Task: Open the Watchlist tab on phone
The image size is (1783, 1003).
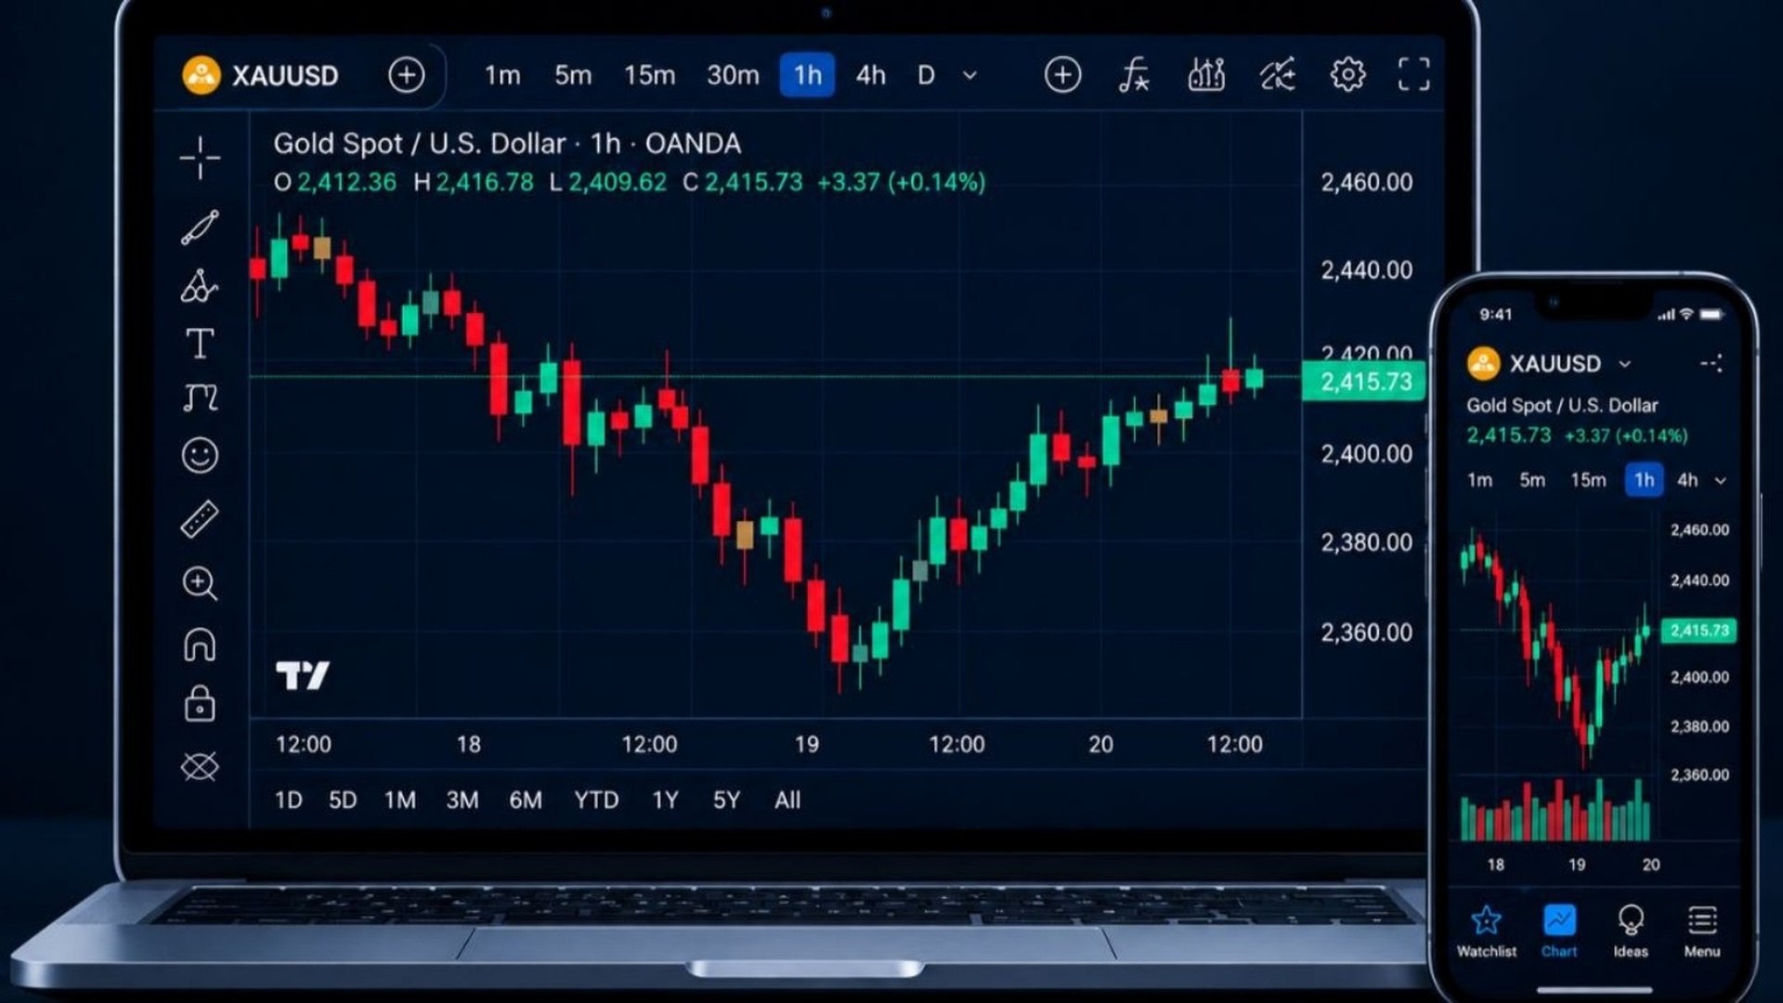Action: coord(1486,931)
